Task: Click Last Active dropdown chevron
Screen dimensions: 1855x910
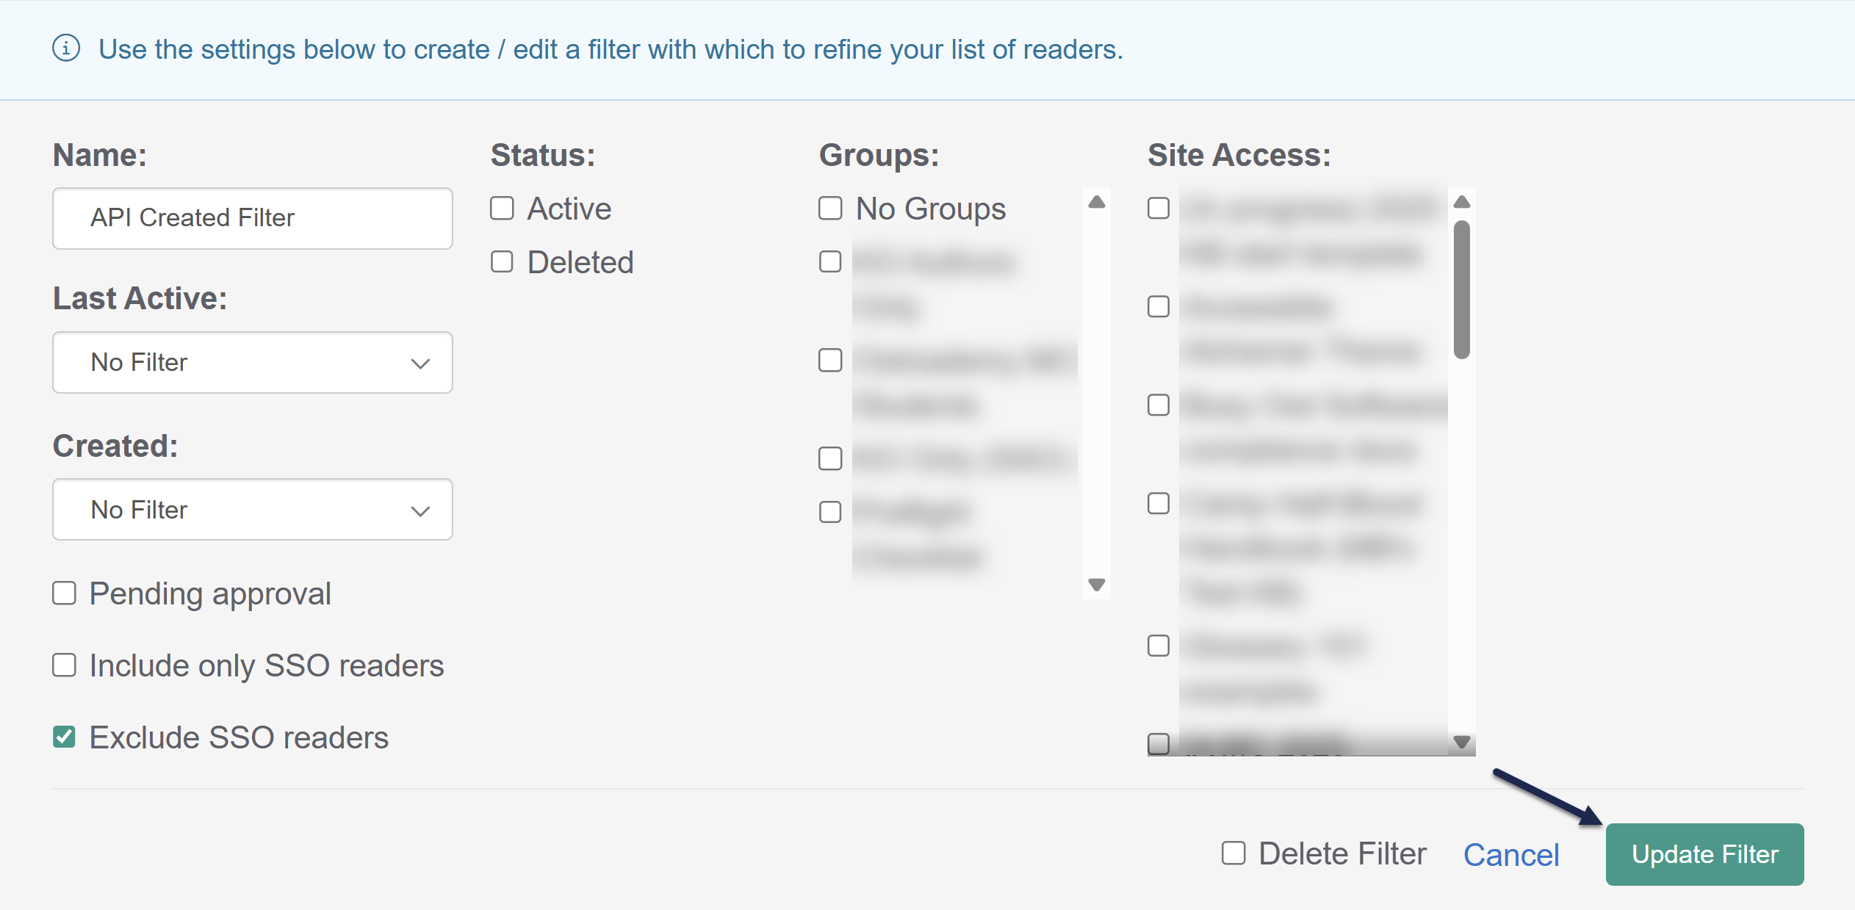Action: click(x=419, y=364)
